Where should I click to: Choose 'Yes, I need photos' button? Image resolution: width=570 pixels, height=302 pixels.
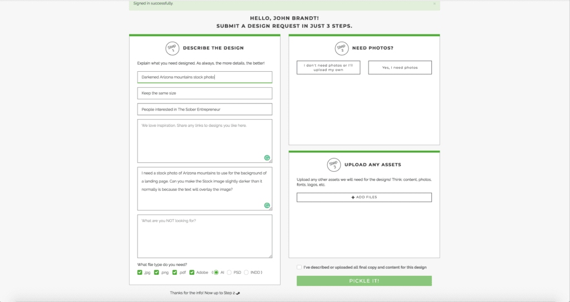click(400, 68)
